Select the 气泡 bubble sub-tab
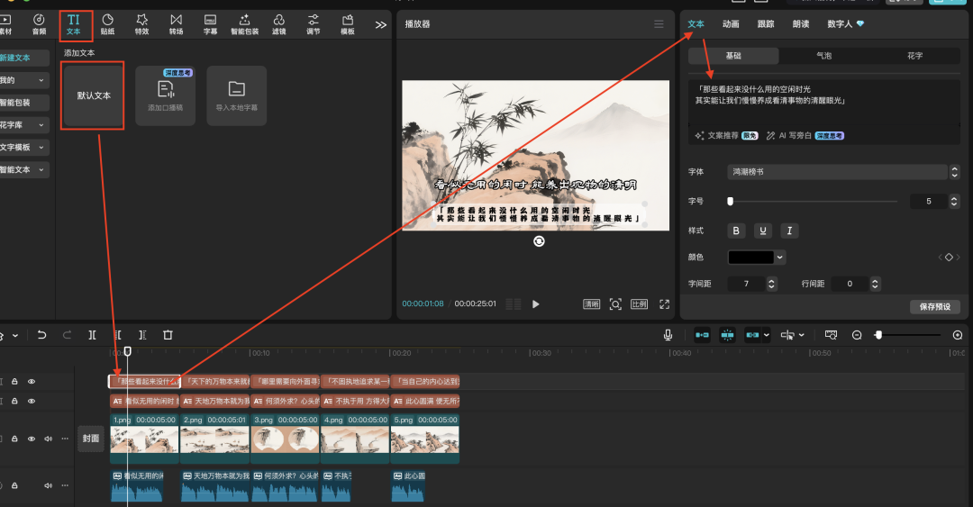Viewport: 973px width, 507px height. (x=823, y=56)
